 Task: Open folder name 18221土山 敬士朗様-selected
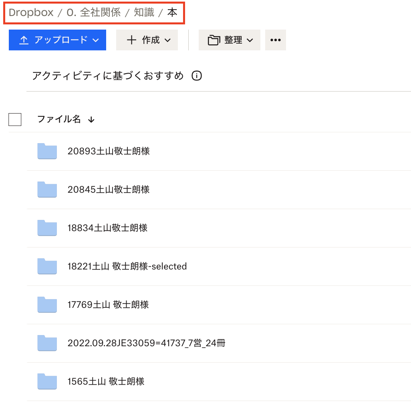coord(127,266)
